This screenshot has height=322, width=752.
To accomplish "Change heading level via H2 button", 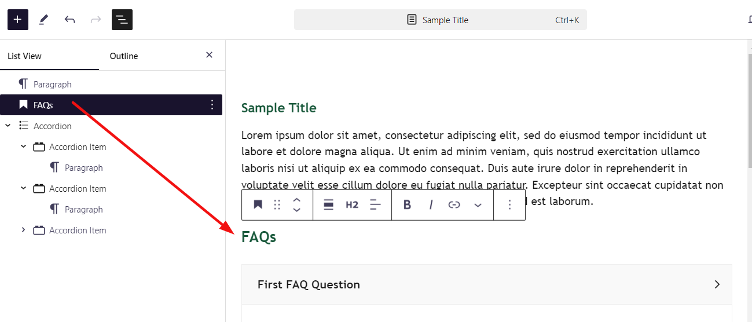I will click(352, 204).
